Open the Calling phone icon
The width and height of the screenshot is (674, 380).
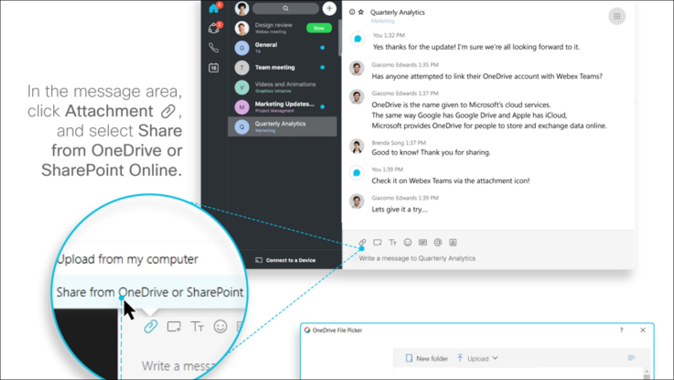(x=214, y=48)
